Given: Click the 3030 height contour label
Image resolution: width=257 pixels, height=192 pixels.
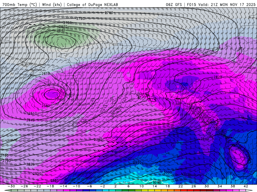Looking at the screenshot, I should 157,182.
